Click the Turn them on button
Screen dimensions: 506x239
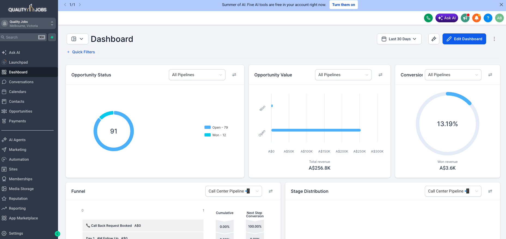pyautogui.click(x=344, y=5)
